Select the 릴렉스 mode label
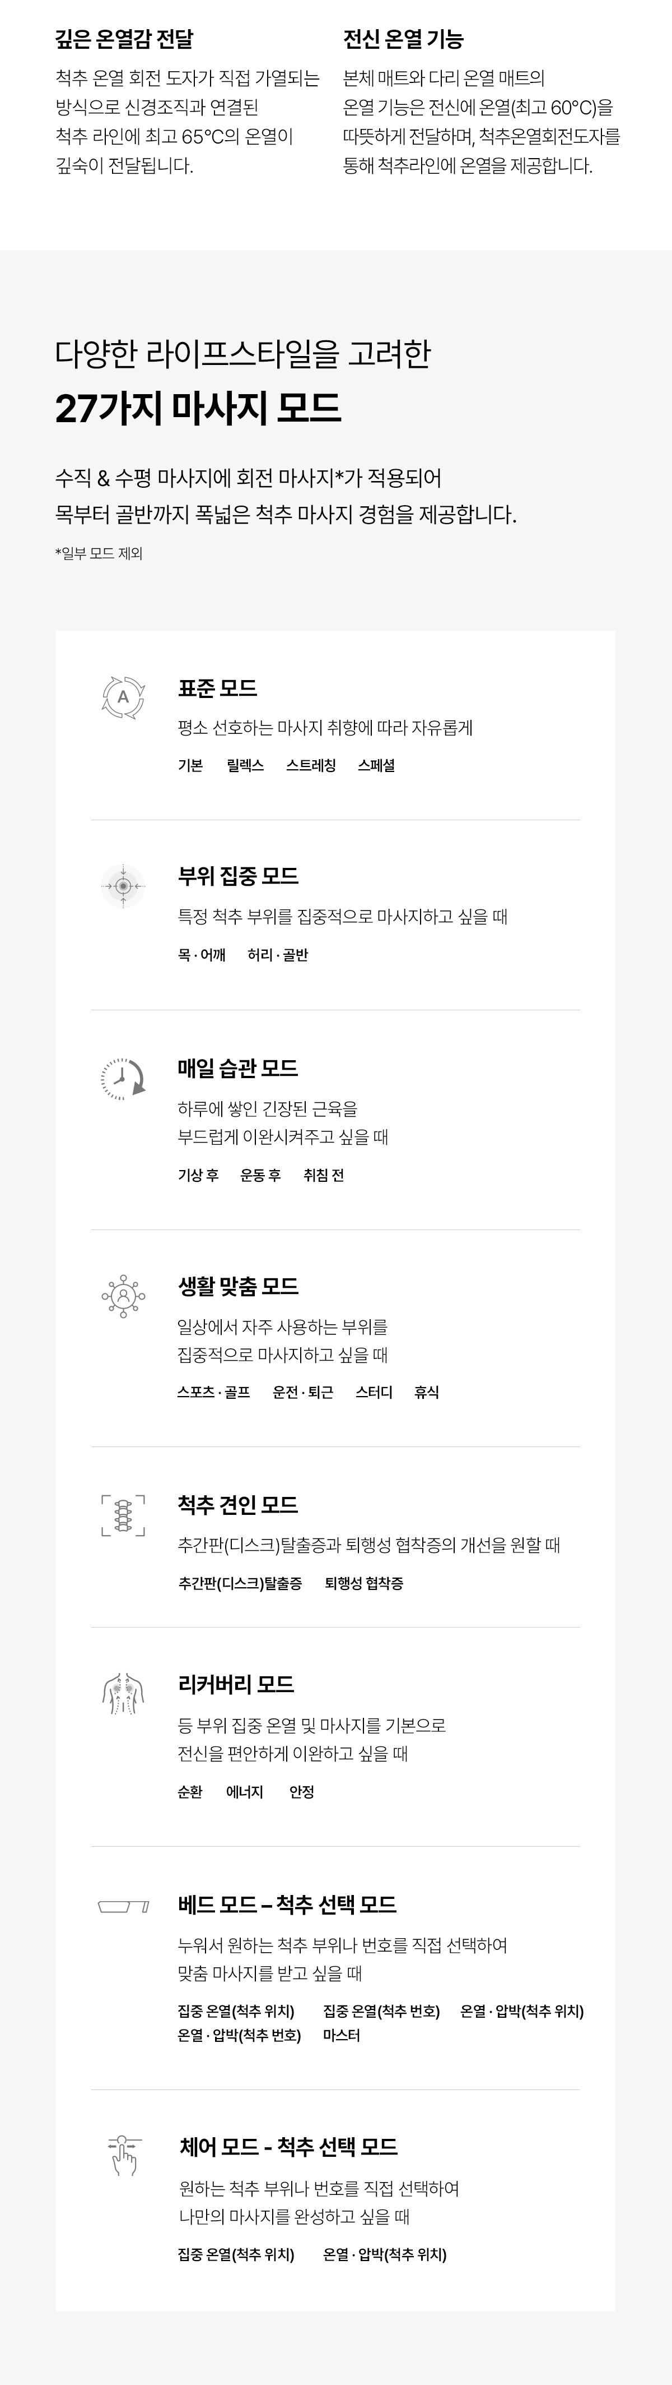 tap(245, 766)
